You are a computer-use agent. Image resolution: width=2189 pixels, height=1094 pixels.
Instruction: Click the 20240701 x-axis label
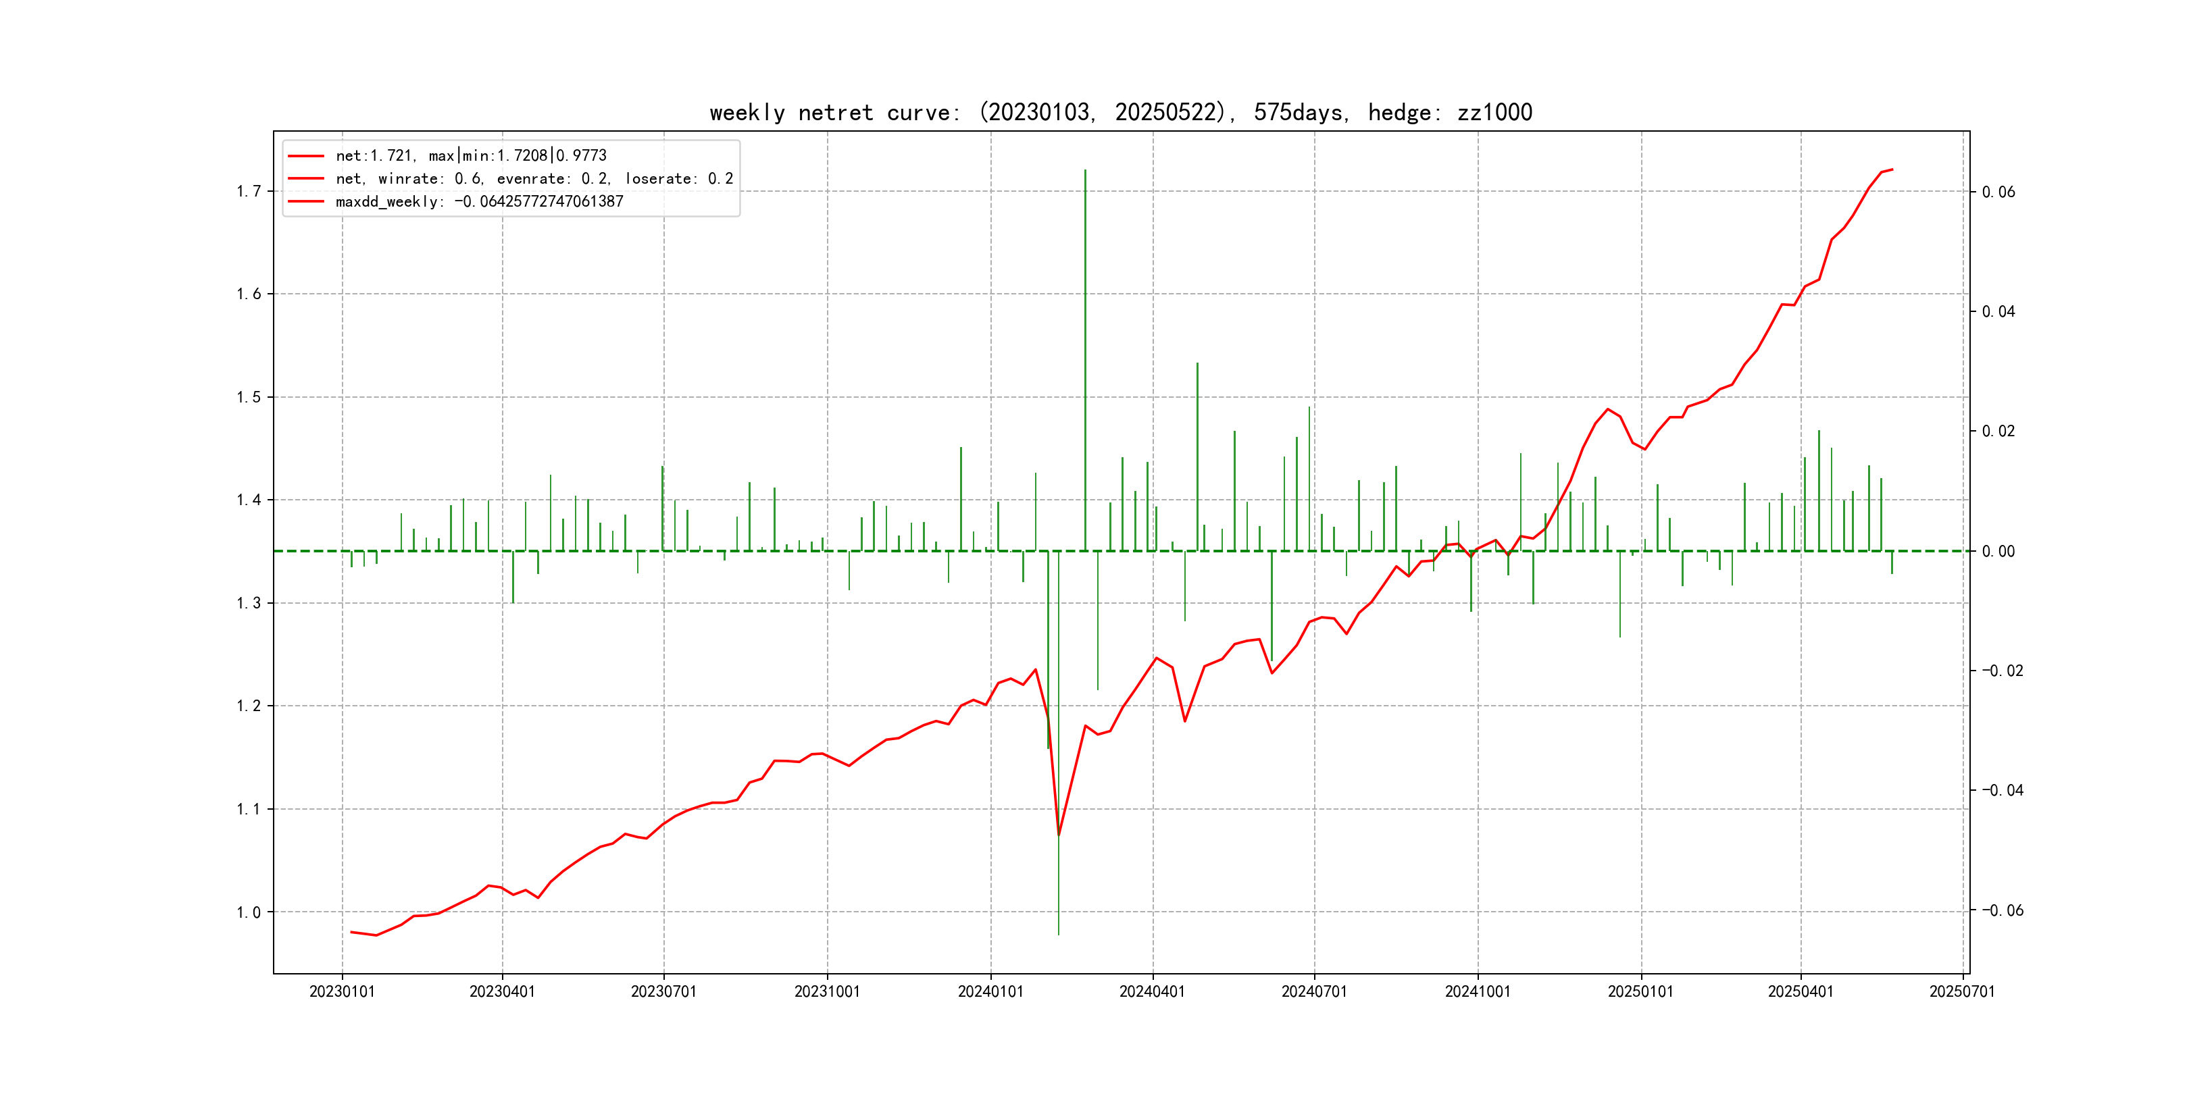tap(1315, 991)
